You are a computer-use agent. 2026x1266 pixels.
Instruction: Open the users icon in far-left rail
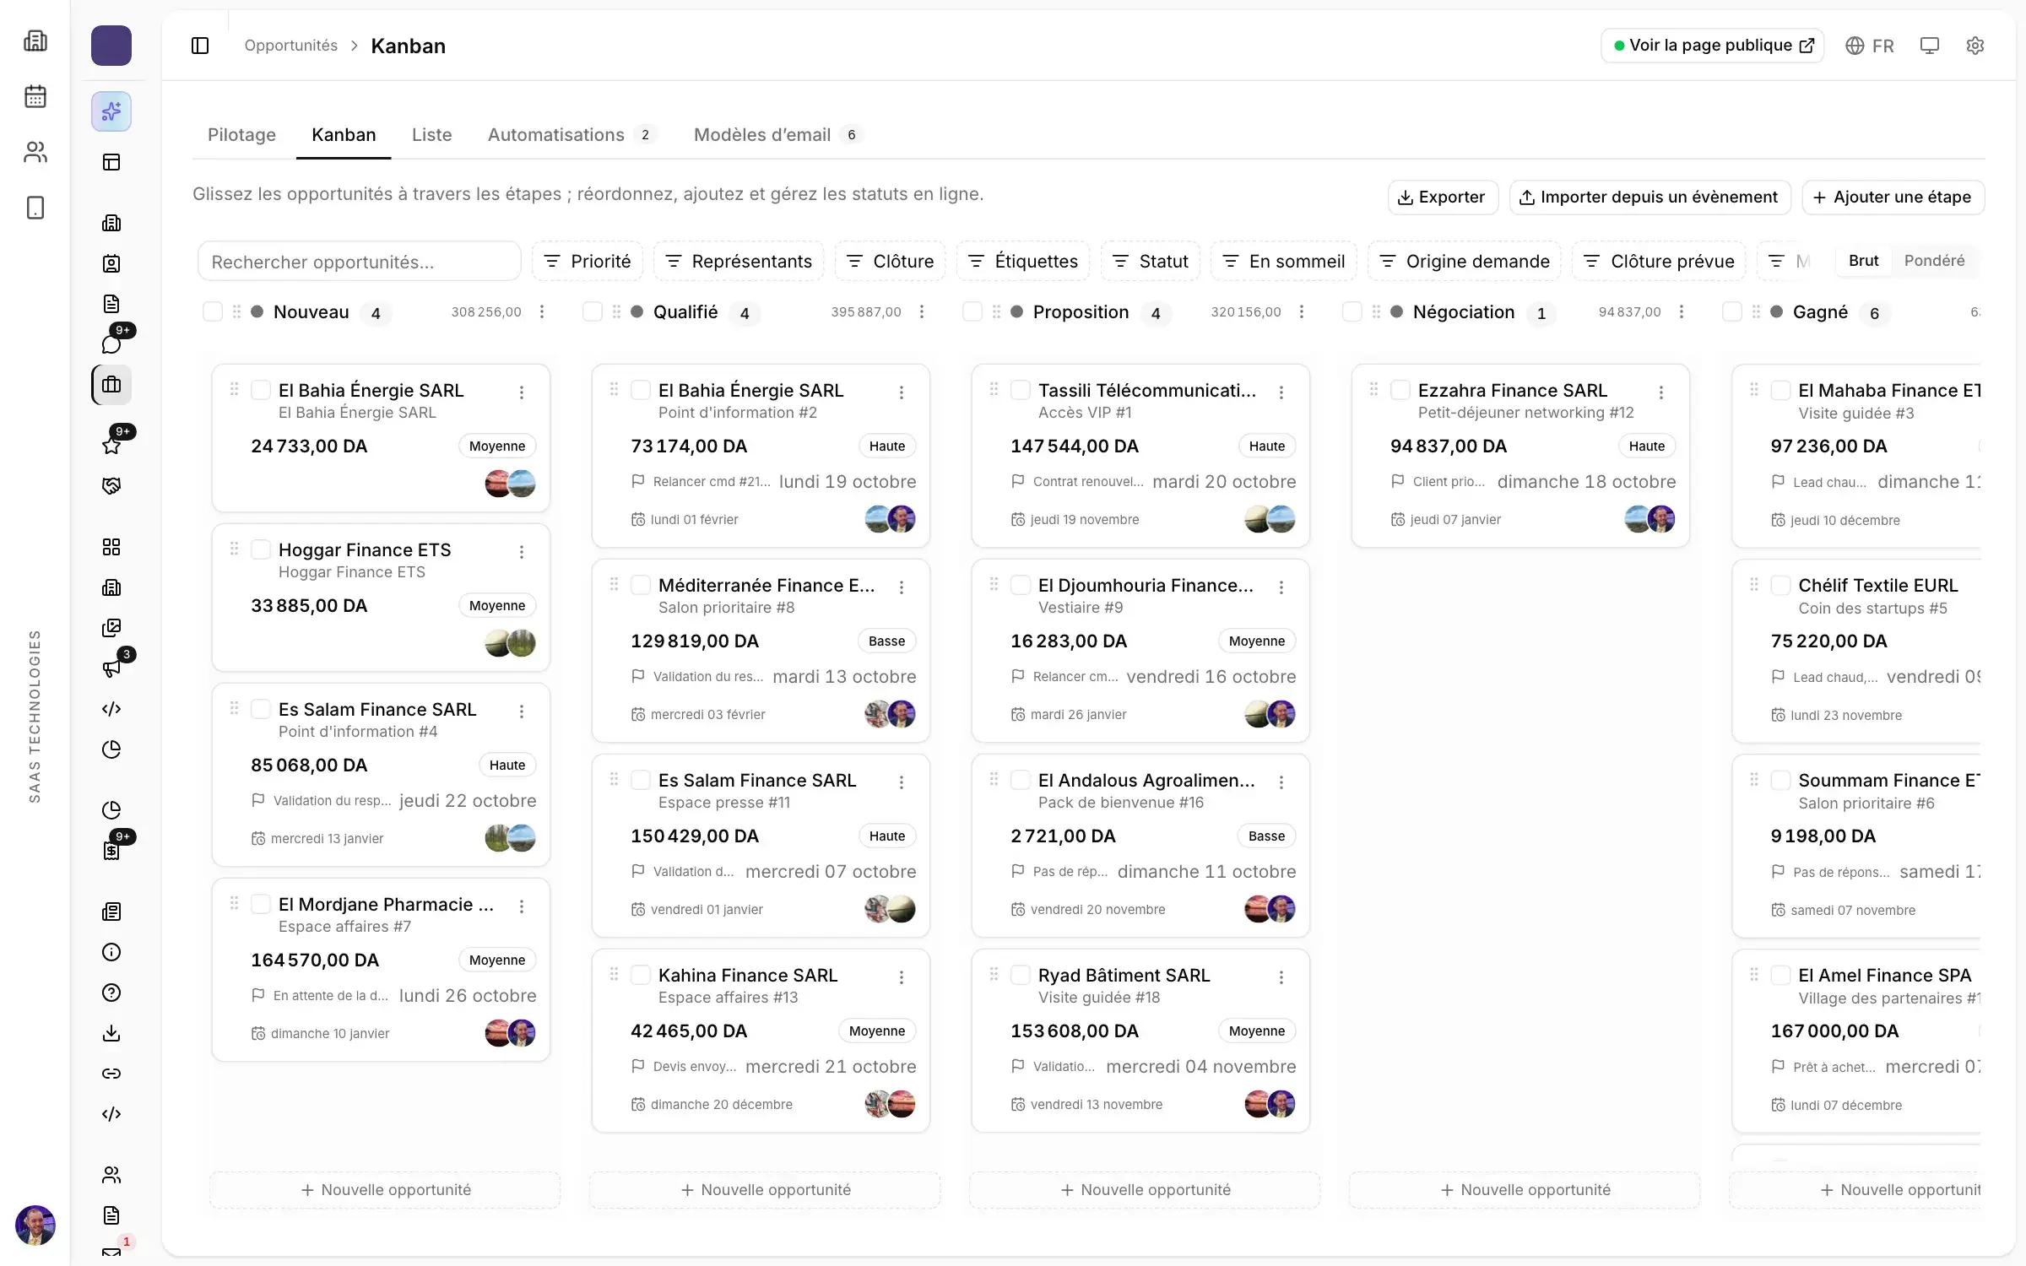pyautogui.click(x=35, y=152)
